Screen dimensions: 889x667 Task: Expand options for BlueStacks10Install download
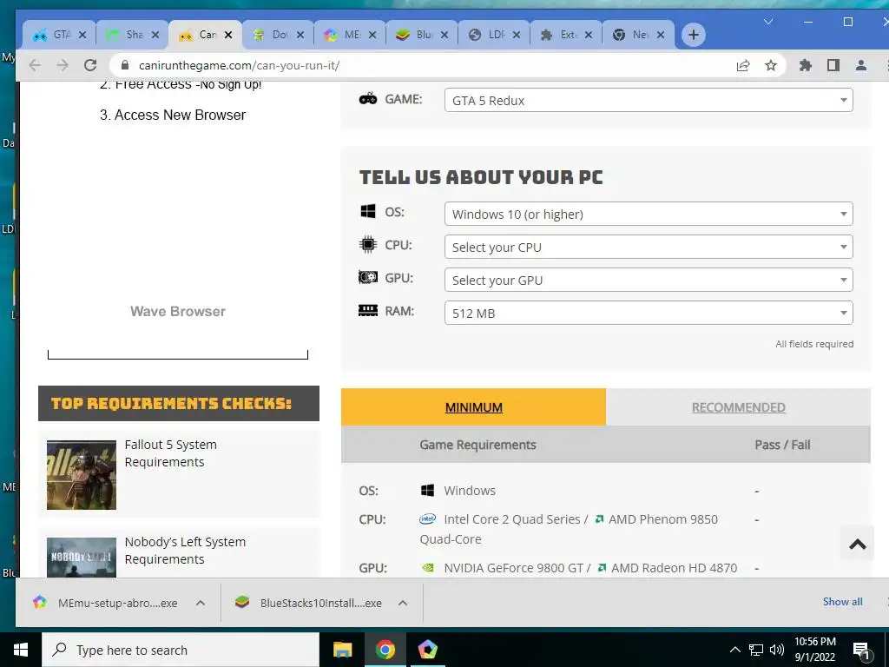coord(403,603)
